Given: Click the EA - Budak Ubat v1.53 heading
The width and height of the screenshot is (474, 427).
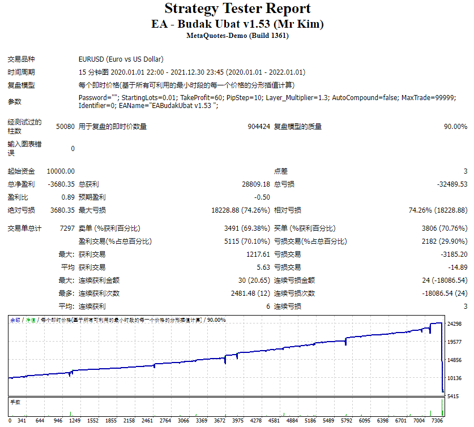Looking at the screenshot, I should point(237,24).
